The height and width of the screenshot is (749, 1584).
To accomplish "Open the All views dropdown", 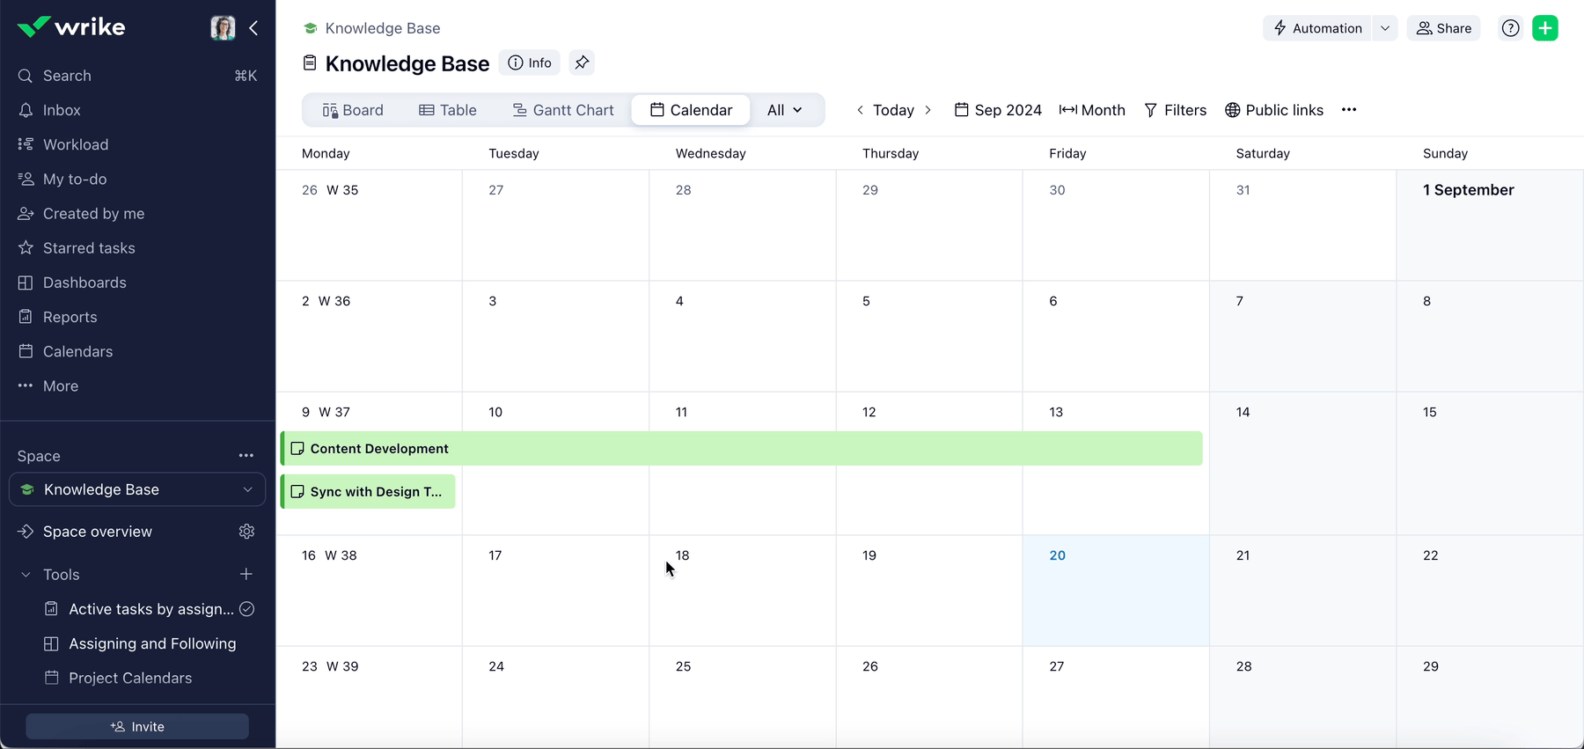I will point(784,110).
